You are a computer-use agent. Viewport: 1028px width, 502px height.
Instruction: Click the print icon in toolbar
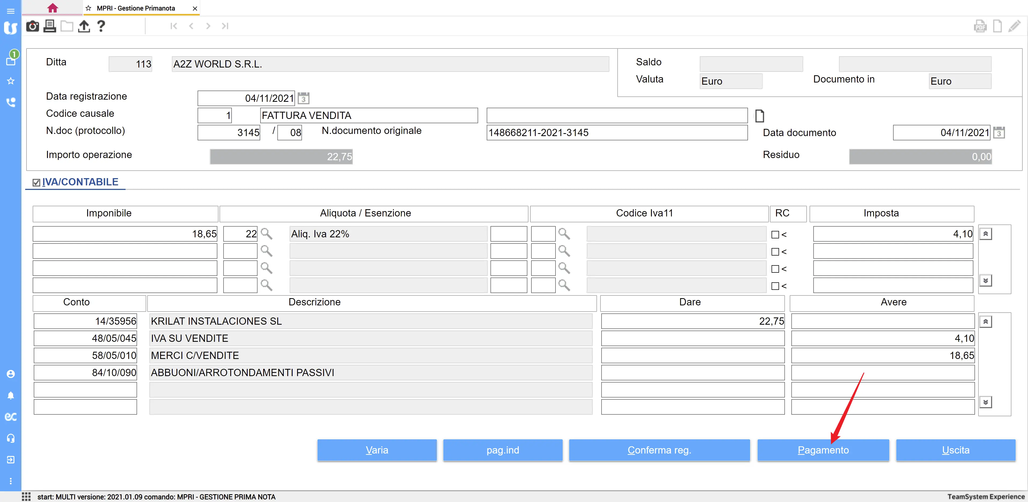pos(50,26)
